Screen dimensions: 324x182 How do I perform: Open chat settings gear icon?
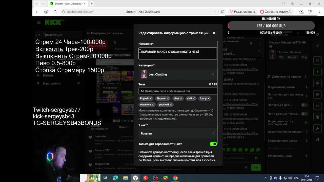click(x=246, y=167)
